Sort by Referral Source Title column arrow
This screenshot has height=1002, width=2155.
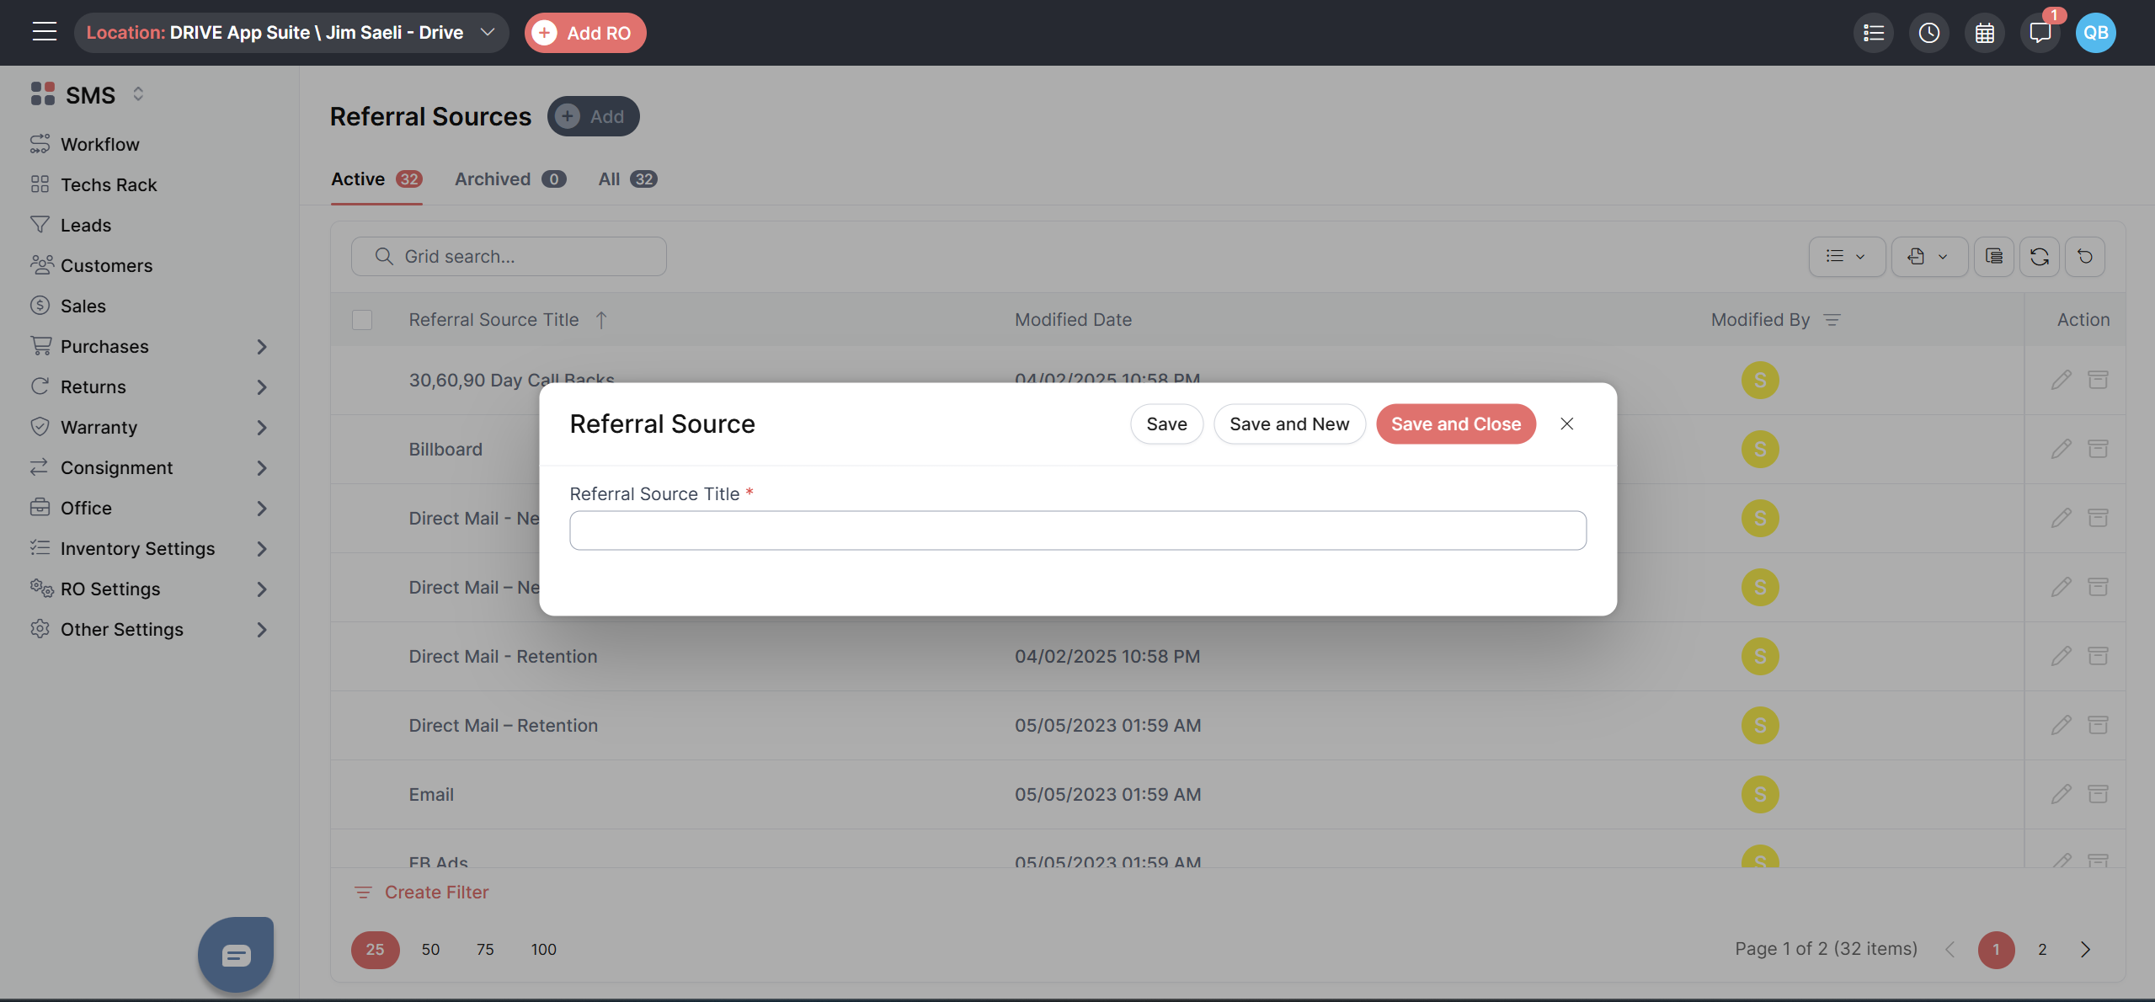pos(601,320)
